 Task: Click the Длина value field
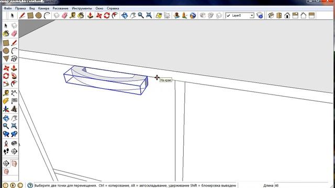tap(301, 185)
